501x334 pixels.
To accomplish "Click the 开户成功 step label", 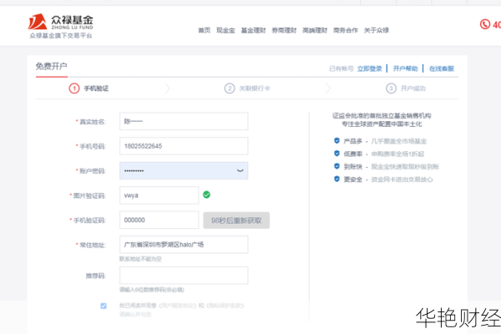I will pos(413,89).
